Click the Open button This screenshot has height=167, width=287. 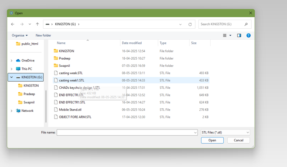pyautogui.click(x=212, y=140)
